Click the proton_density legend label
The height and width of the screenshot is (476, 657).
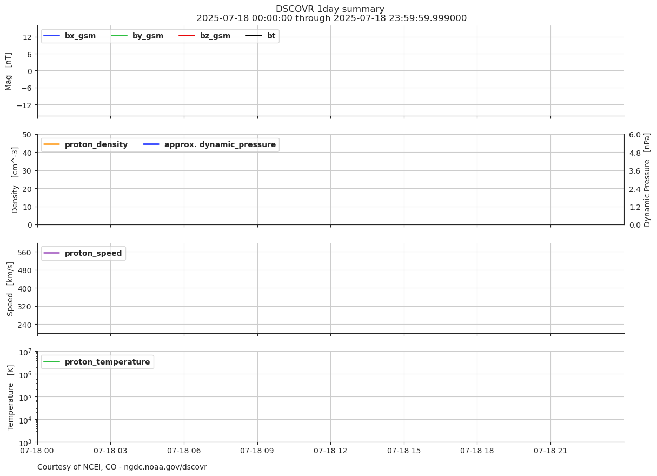pos(96,145)
